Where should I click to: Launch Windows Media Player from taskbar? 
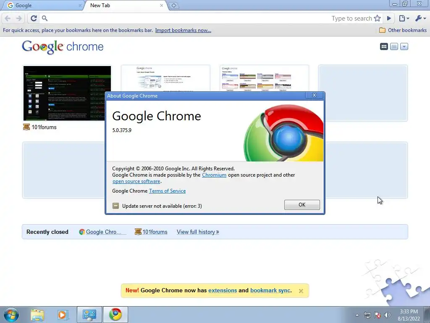63,315
